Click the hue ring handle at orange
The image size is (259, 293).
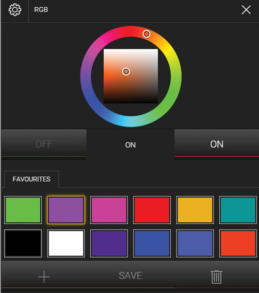pos(147,34)
